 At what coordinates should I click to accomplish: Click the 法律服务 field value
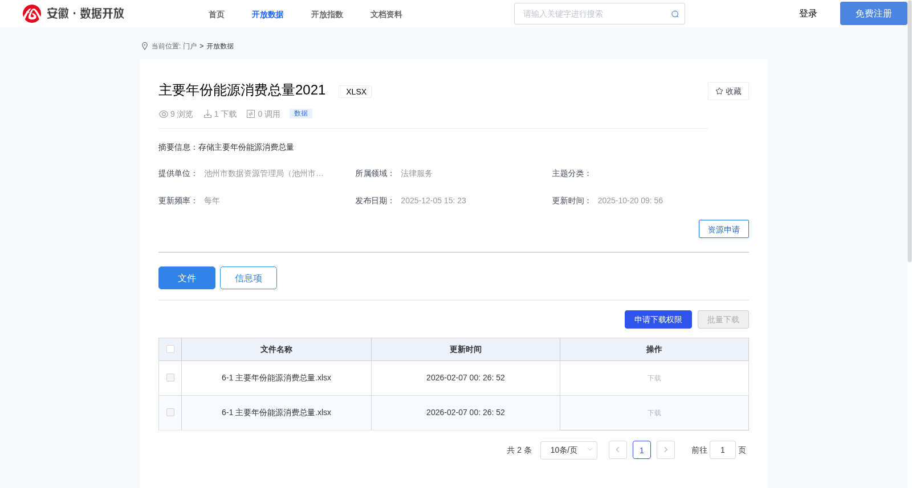[417, 173]
